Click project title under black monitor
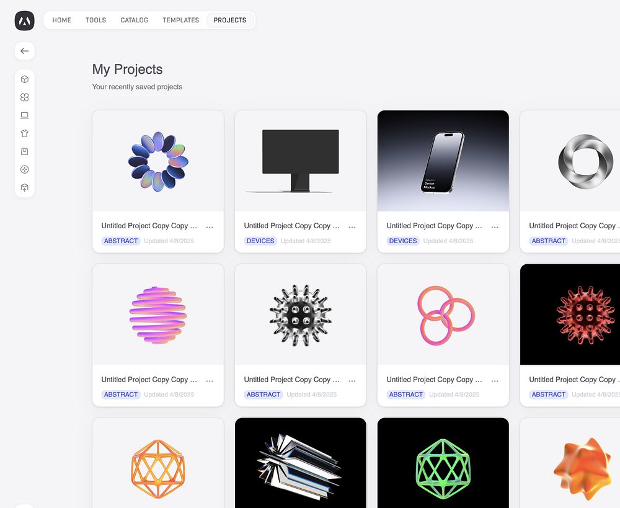The height and width of the screenshot is (508, 620). (x=292, y=226)
